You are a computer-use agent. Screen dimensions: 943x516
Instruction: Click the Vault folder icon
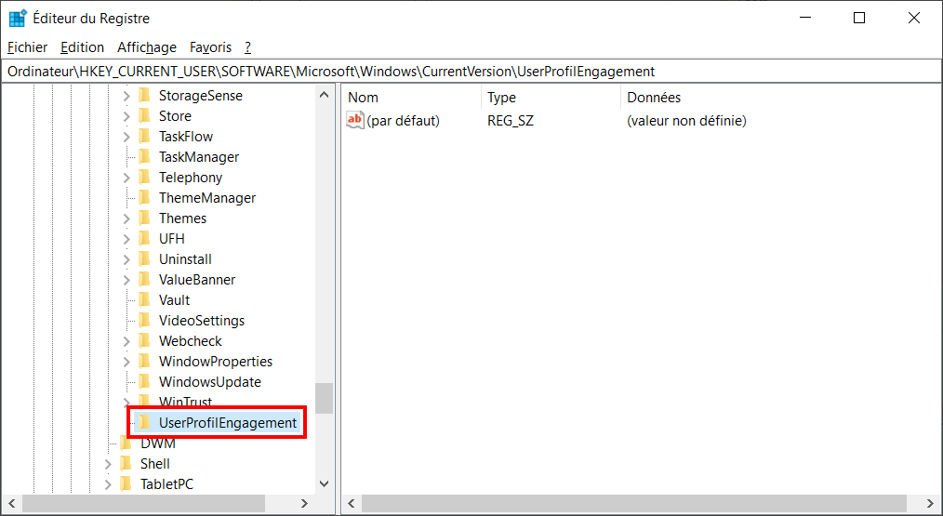click(144, 299)
